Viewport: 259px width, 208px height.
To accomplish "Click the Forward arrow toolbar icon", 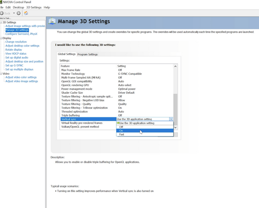I will click(19, 13).
